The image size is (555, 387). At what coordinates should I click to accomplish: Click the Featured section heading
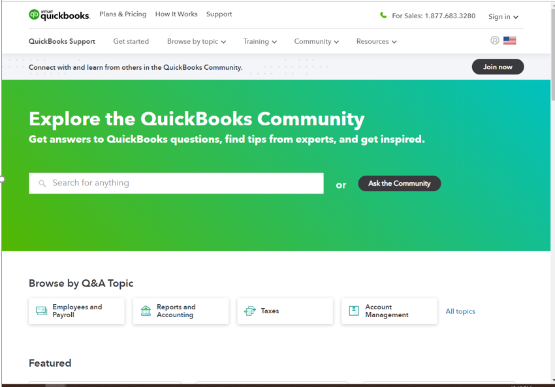coord(50,364)
